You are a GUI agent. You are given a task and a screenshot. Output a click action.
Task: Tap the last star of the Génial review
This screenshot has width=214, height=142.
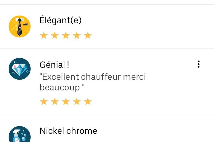[88, 102]
